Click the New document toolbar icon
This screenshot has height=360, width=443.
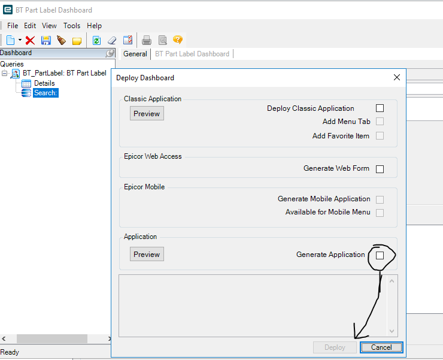point(10,40)
